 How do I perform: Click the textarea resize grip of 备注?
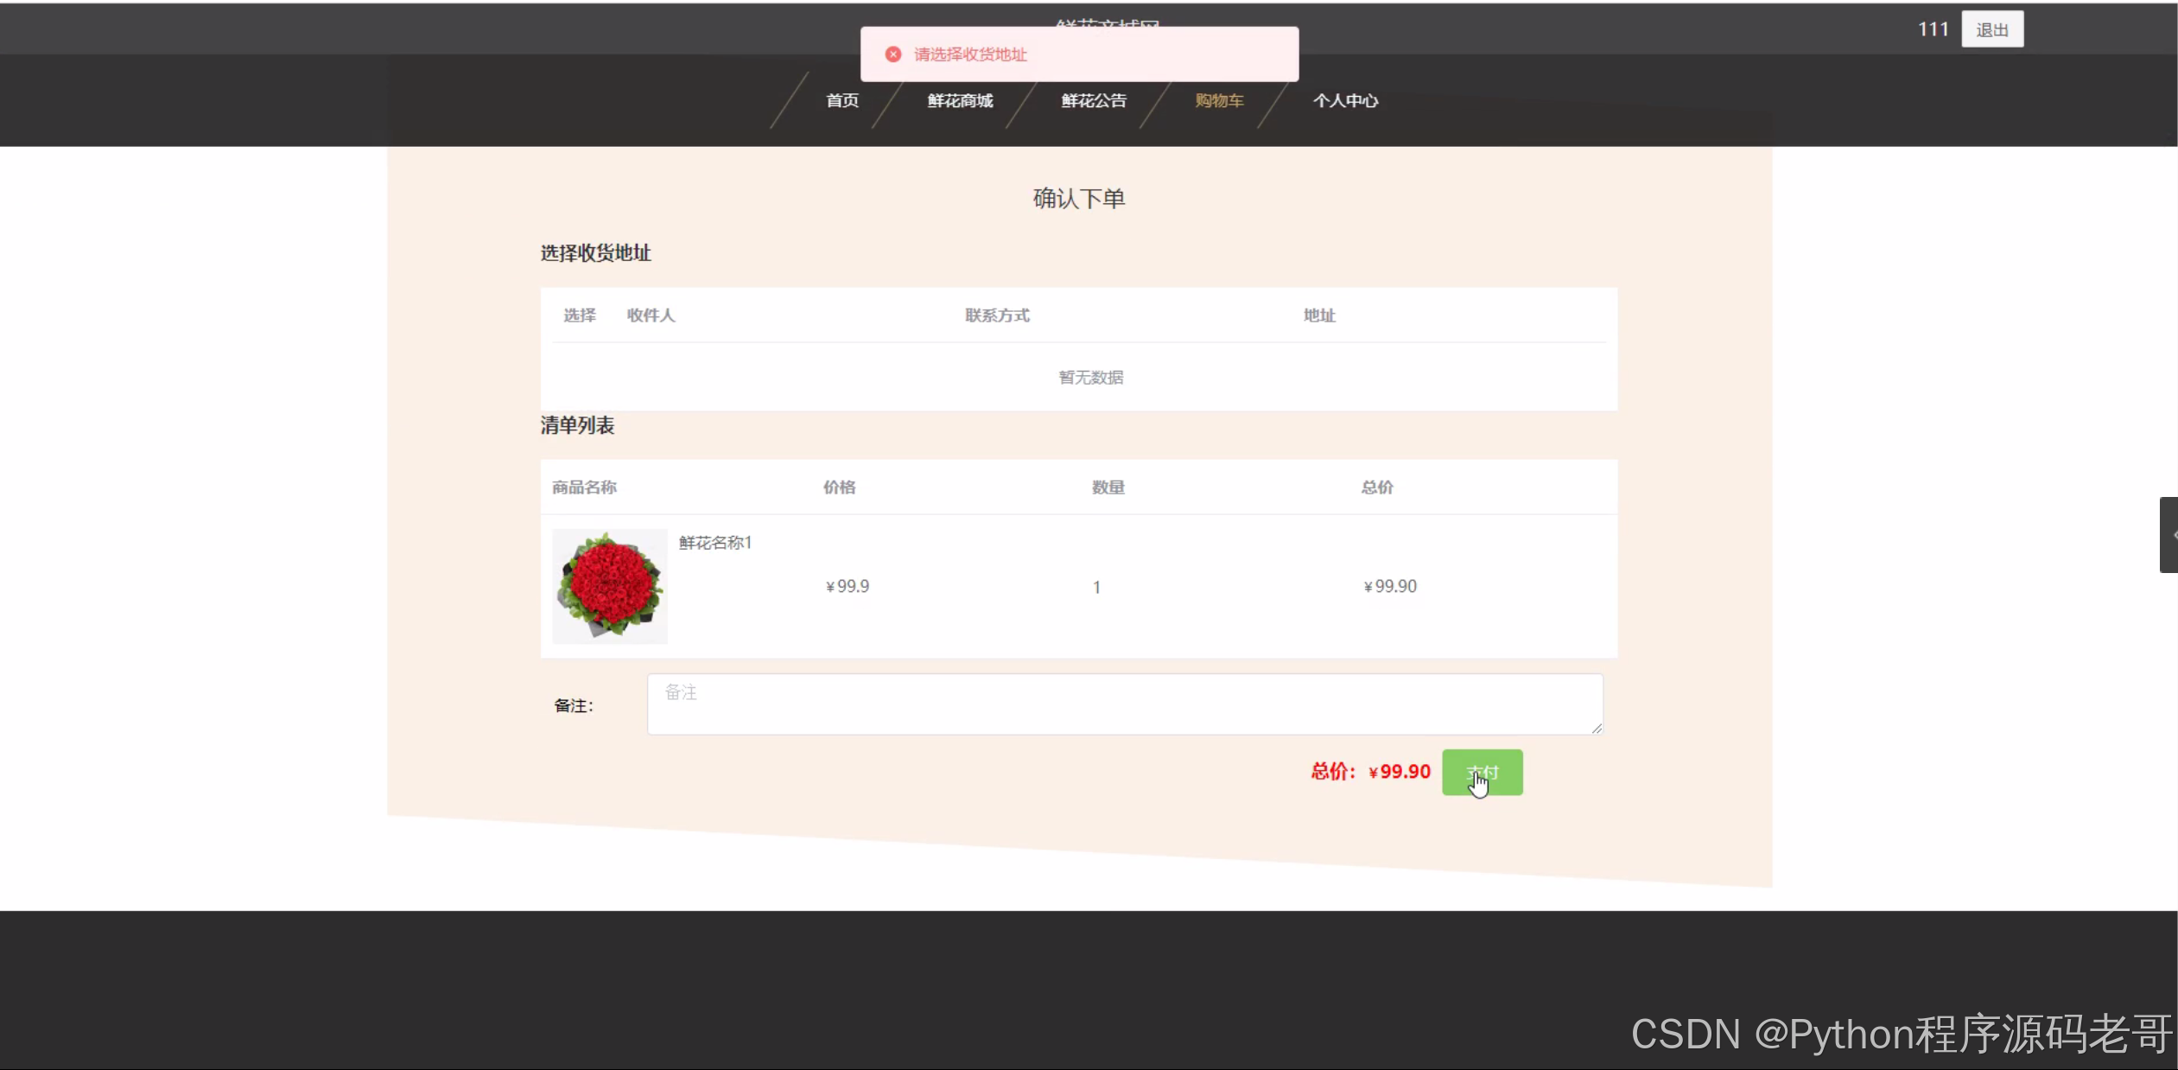pyautogui.click(x=1596, y=729)
